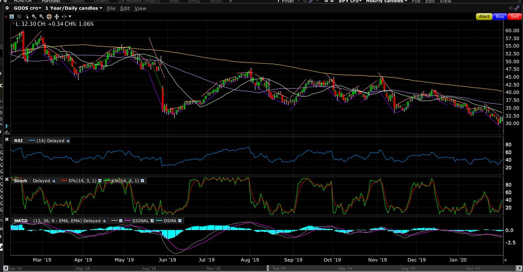Click D% red line color legend
Image resolution: width=523 pixels, height=272 pixels.
64,181
